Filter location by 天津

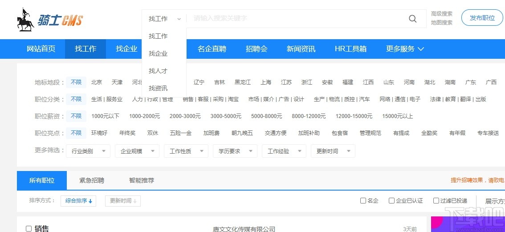pyautogui.click(x=117, y=82)
